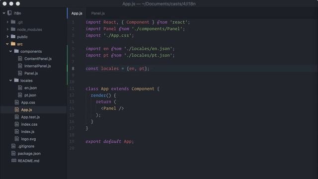This screenshot has width=318, height=179.
Task: Collapse the src folder chevron
Action: pos(7,44)
